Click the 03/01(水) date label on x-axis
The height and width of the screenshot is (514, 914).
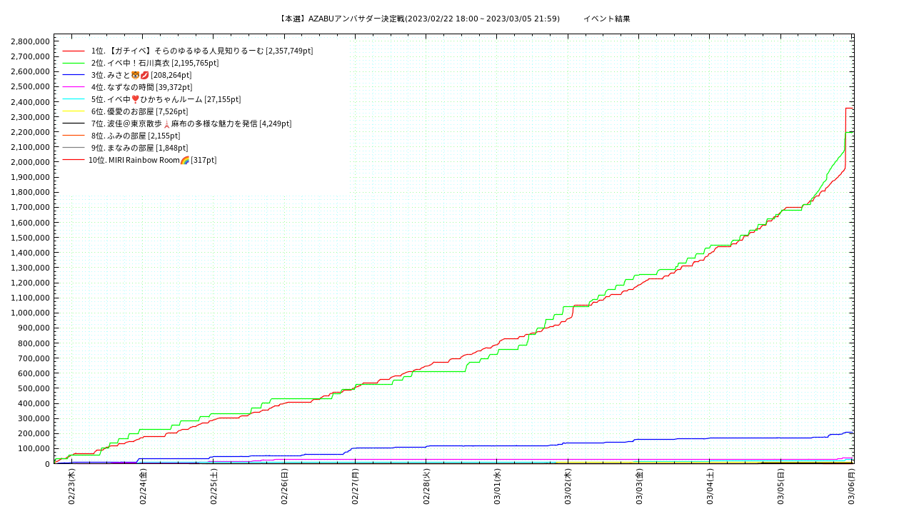pyautogui.click(x=498, y=487)
